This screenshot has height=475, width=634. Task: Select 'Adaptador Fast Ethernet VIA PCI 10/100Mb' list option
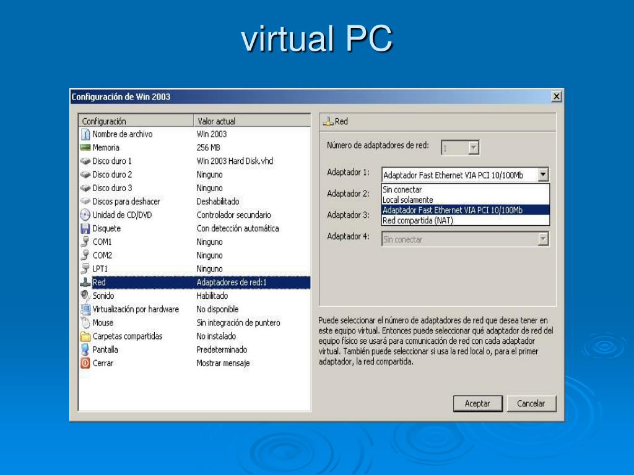point(466,210)
